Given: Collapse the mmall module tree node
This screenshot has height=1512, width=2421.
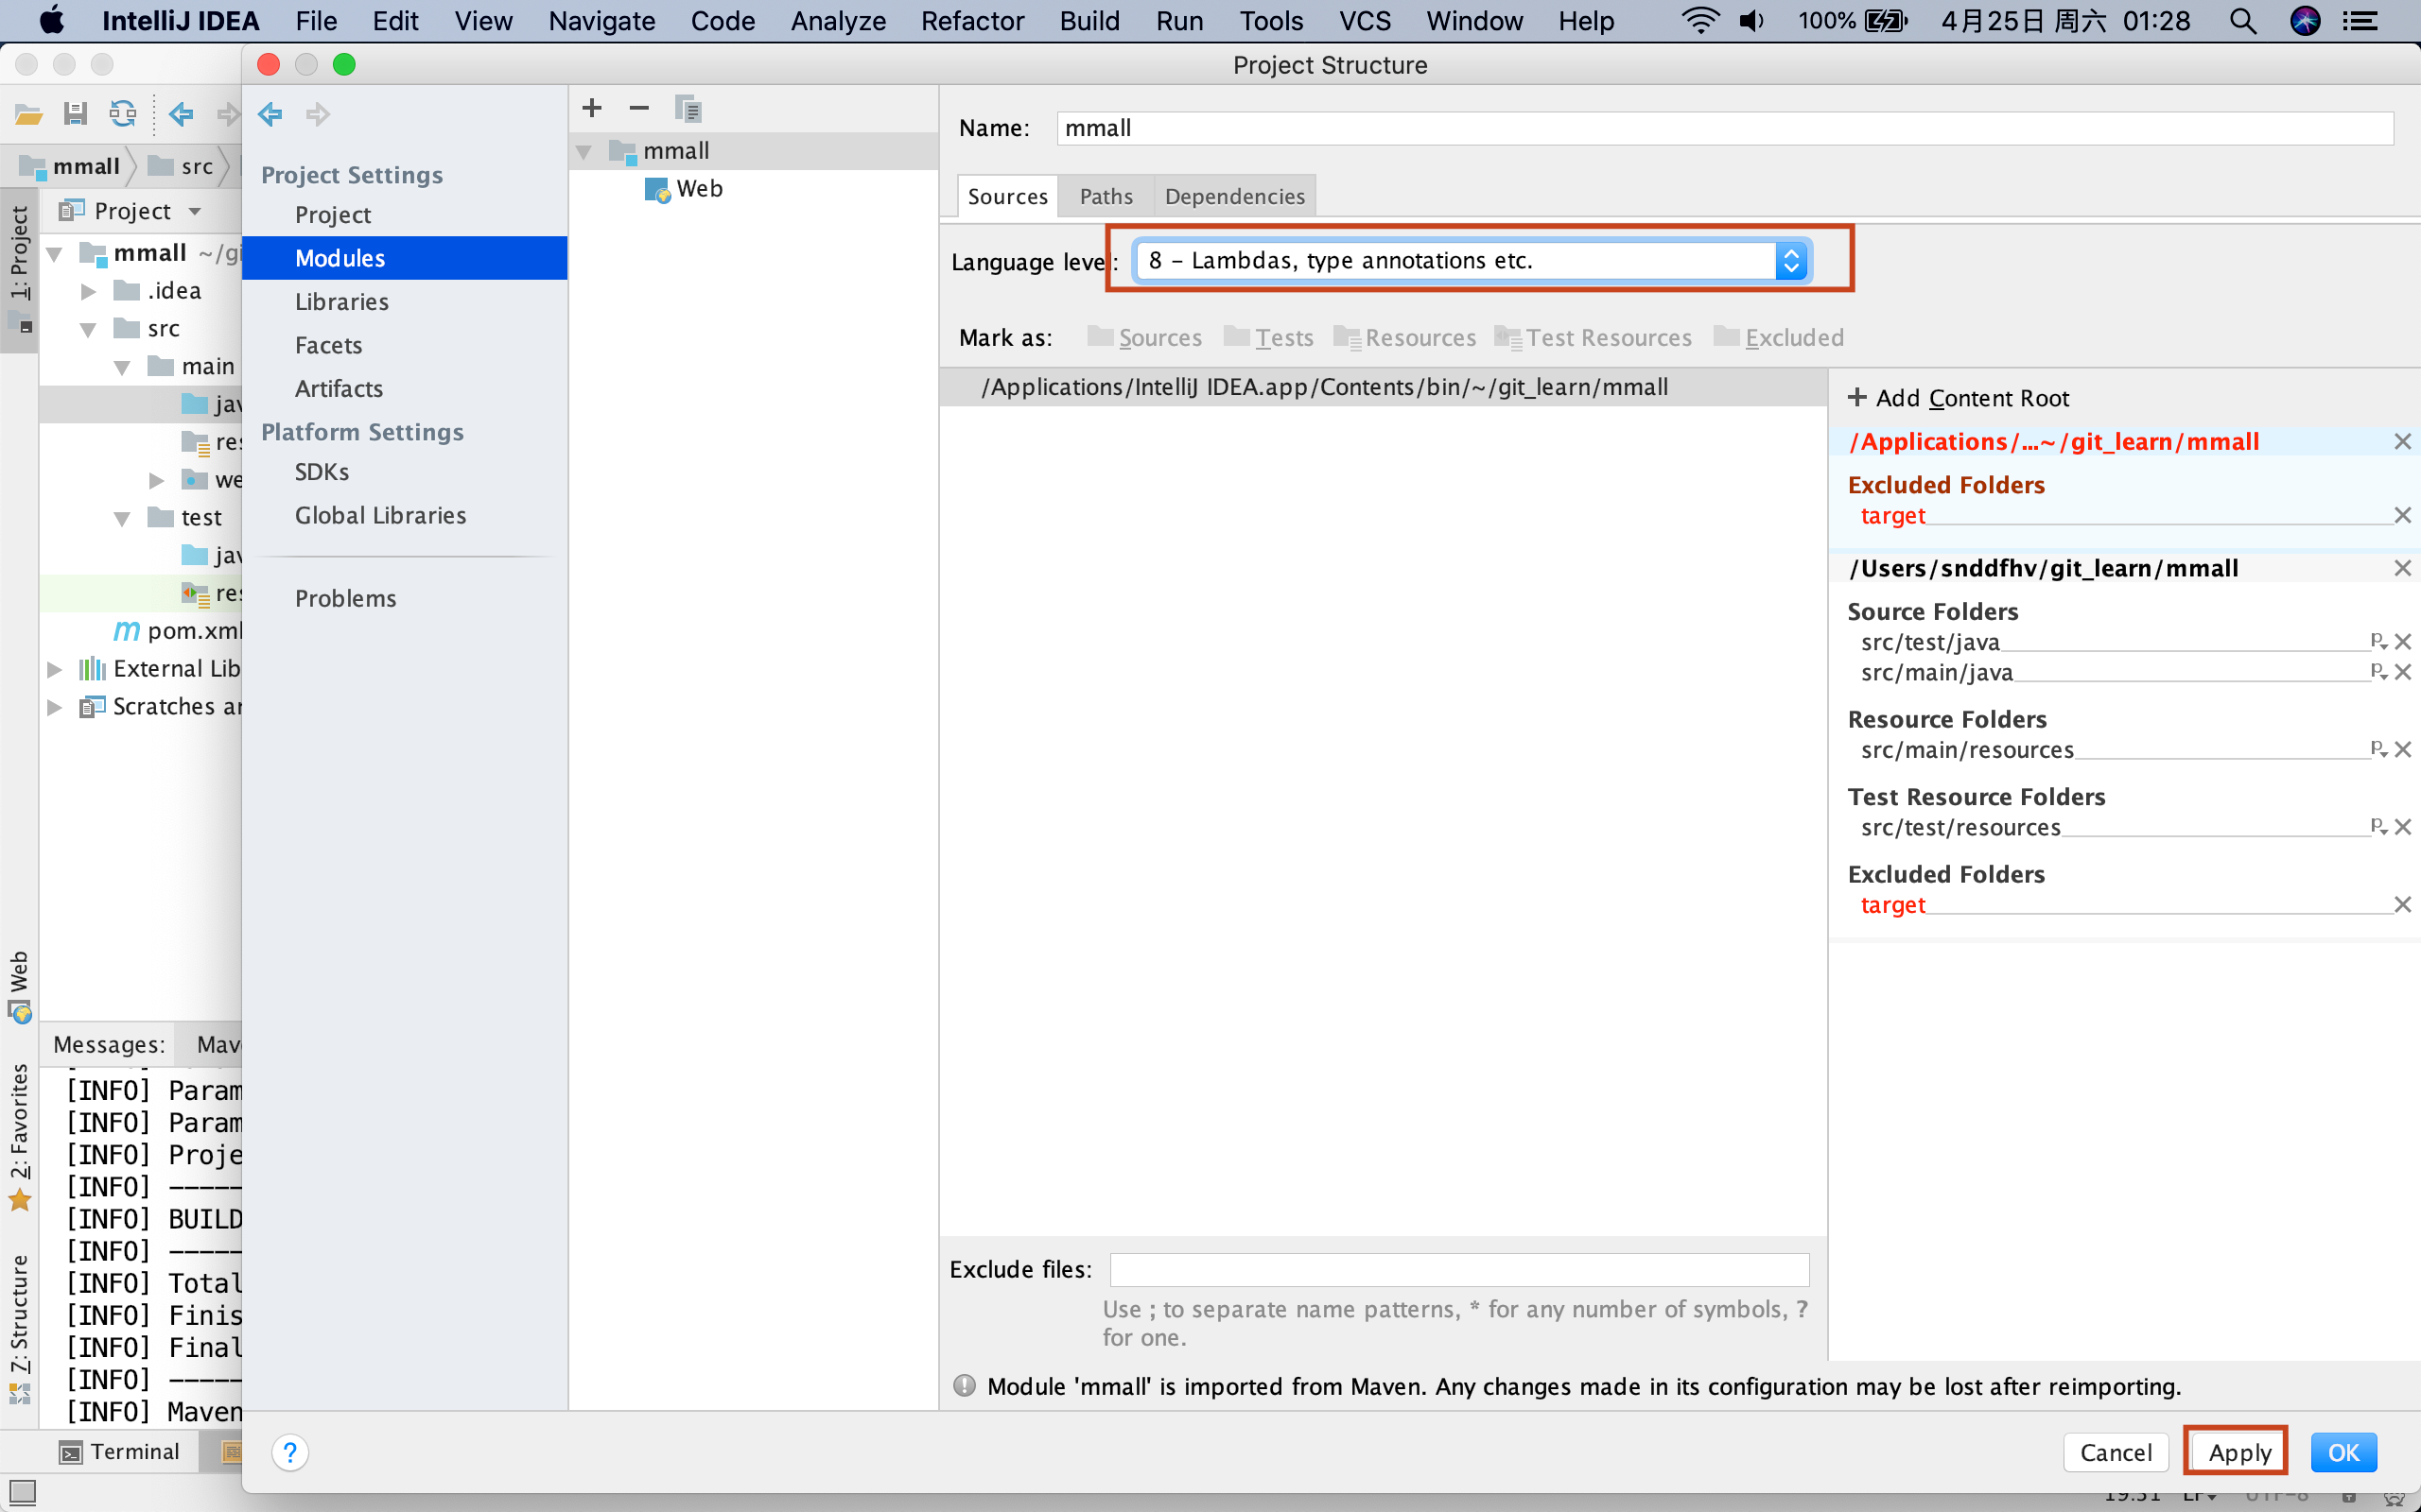Looking at the screenshot, I should coord(584,152).
